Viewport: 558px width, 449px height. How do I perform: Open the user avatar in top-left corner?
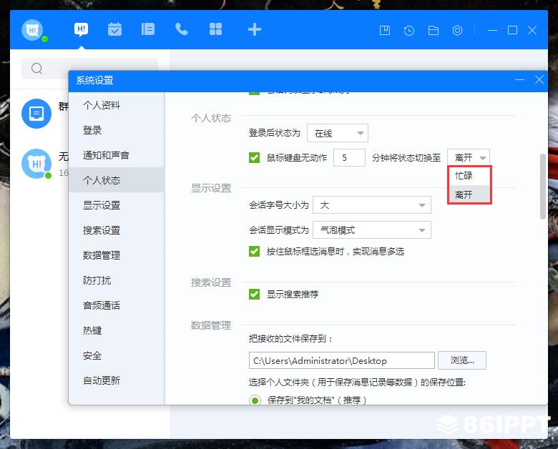[x=33, y=30]
